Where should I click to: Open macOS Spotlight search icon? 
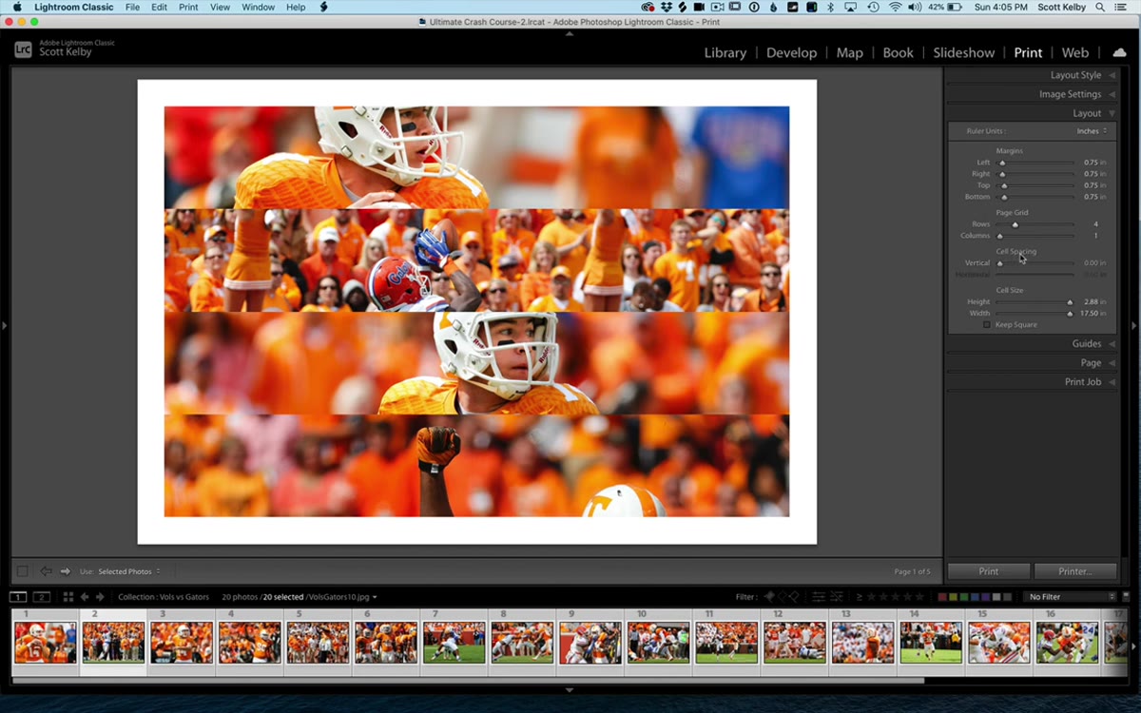(1100, 8)
